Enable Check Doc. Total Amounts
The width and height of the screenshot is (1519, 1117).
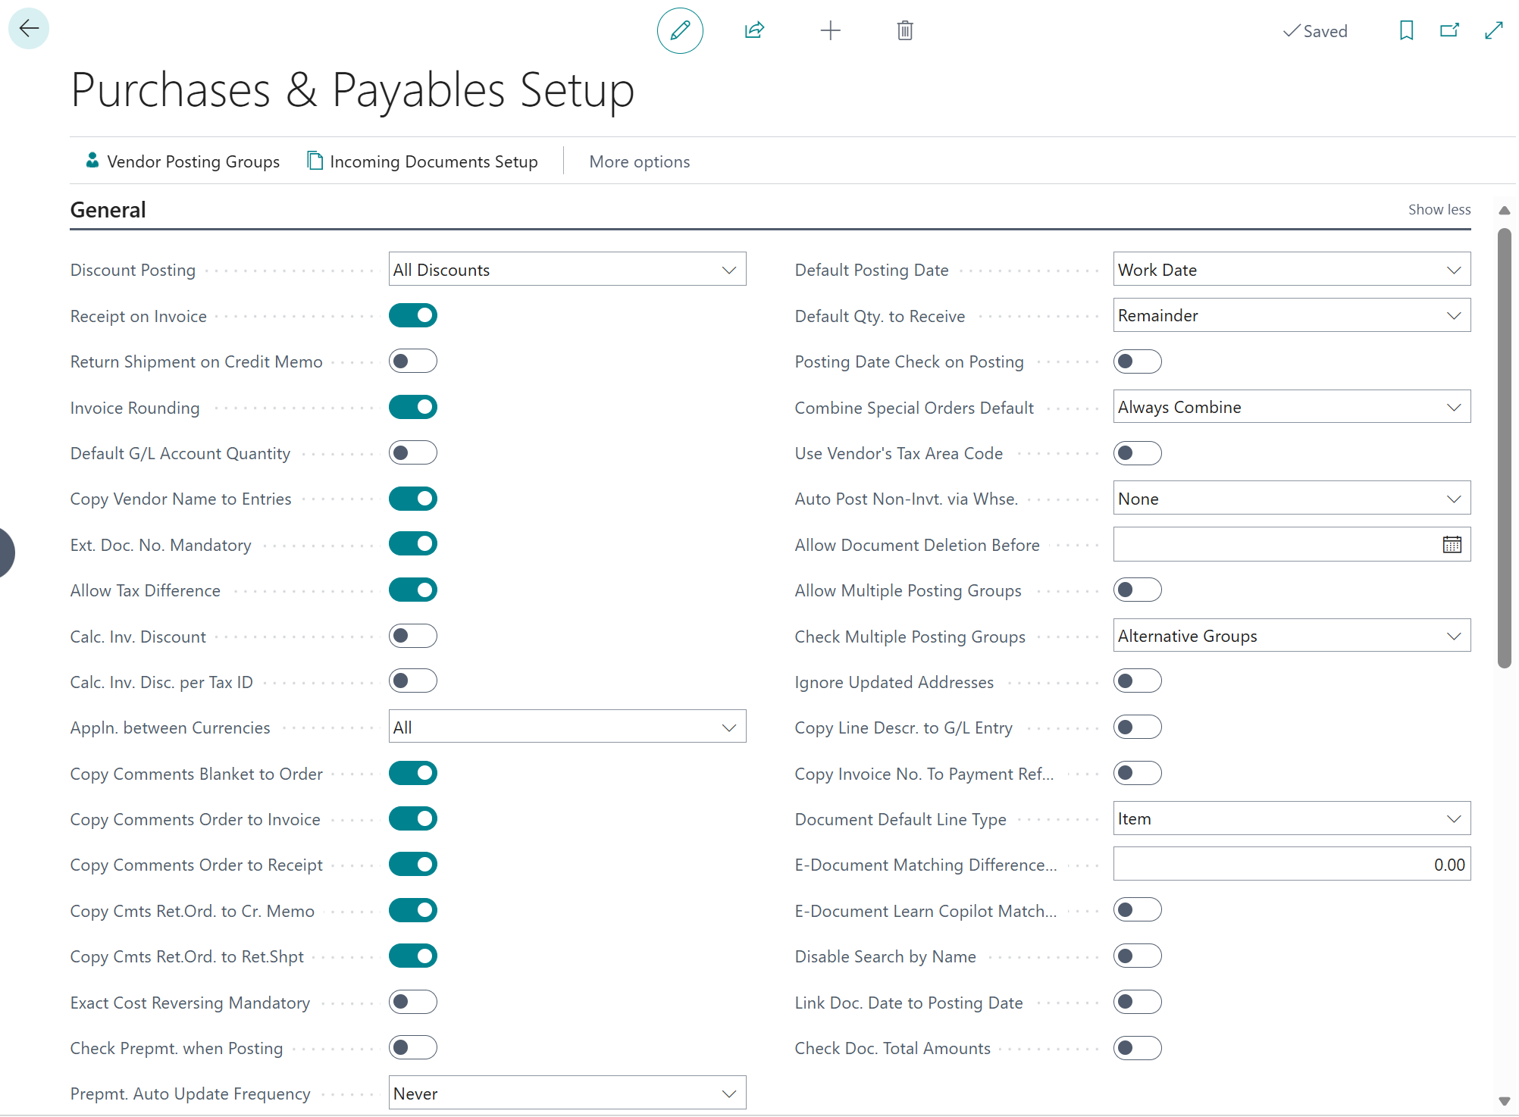click(x=1138, y=1048)
